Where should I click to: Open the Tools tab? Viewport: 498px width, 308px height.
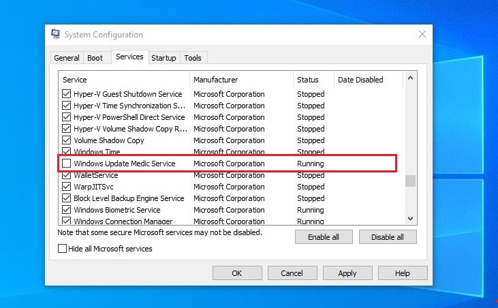click(x=193, y=58)
